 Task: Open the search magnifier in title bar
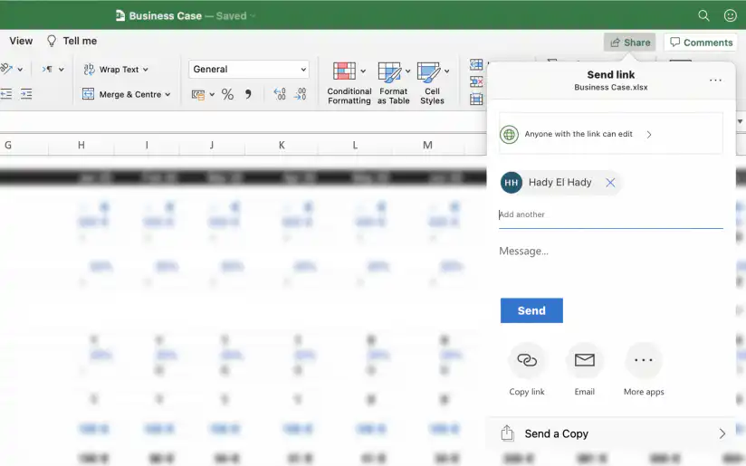pyautogui.click(x=703, y=15)
